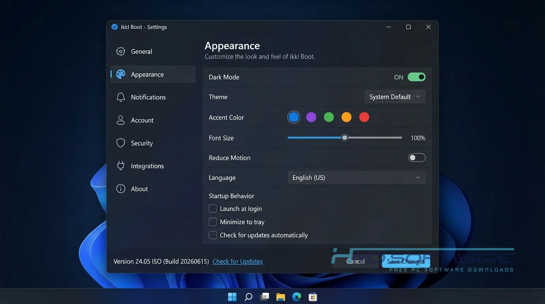545x304 pixels.
Task: Open Account settings section
Action: click(153, 120)
